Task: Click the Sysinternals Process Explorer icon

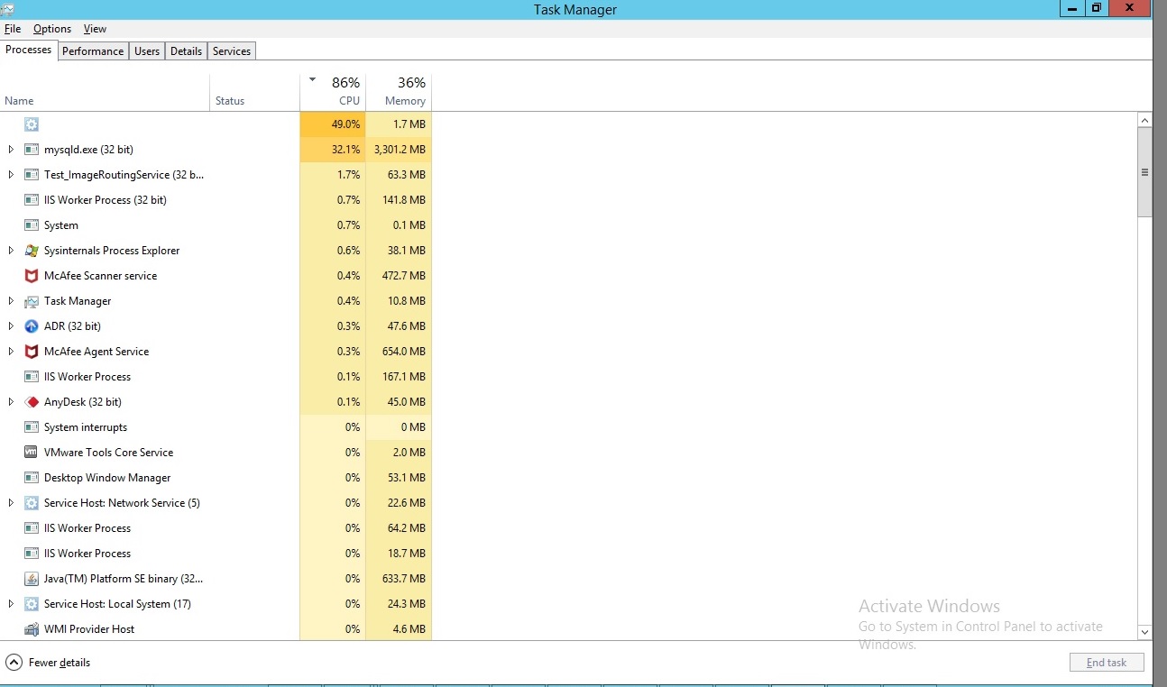Action: pos(32,251)
